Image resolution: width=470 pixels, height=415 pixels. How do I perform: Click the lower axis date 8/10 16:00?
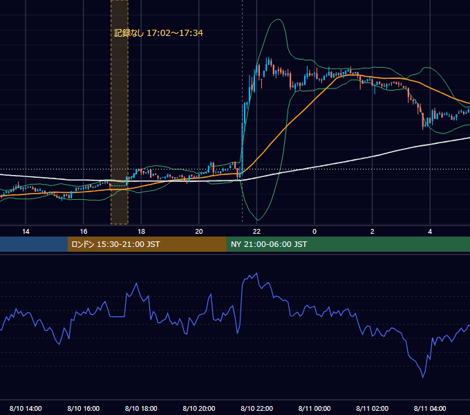tap(84, 408)
